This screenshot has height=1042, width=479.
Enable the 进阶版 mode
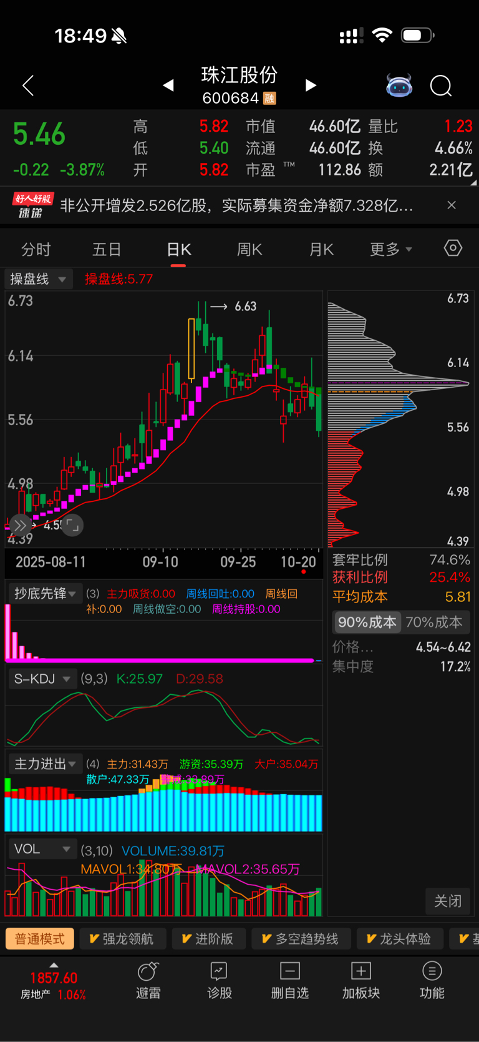pyautogui.click(x=208, y=939)
